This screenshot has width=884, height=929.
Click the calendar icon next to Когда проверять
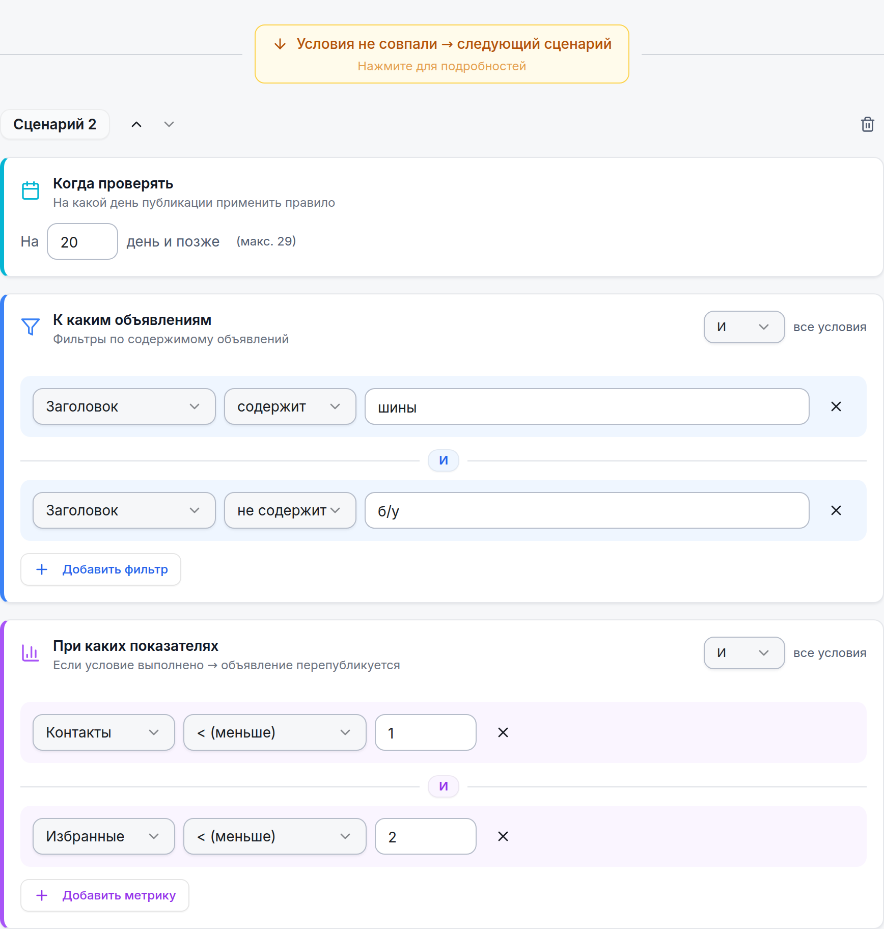(x=31, y=190)
